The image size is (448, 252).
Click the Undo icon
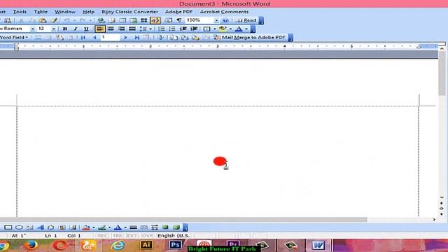pyautogui.click(x=67, y=20)
